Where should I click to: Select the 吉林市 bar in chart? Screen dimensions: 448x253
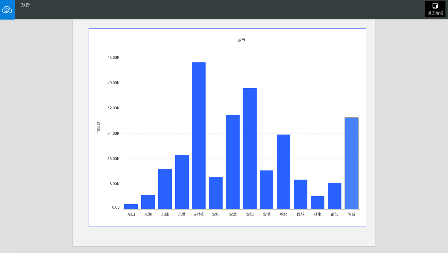[199, 136]
